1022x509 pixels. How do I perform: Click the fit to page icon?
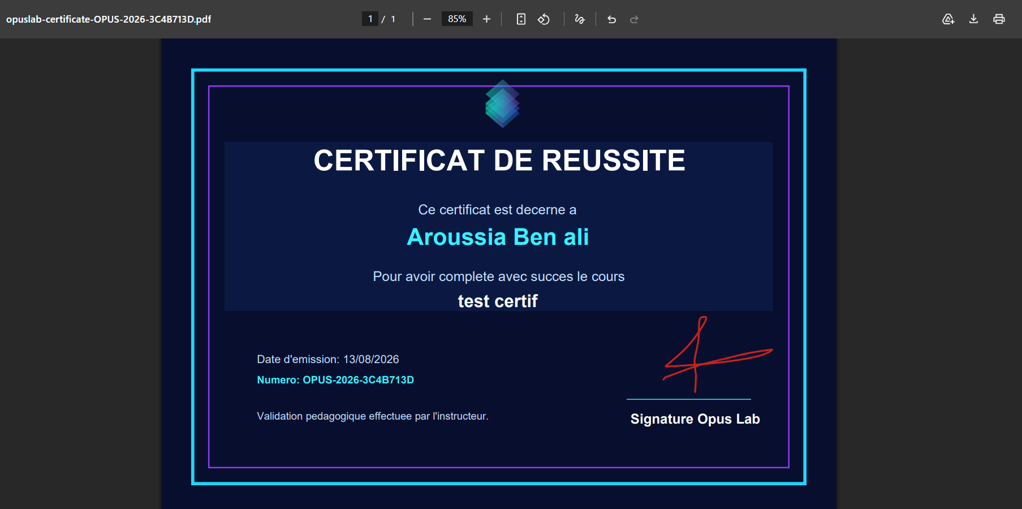point(521,19)
